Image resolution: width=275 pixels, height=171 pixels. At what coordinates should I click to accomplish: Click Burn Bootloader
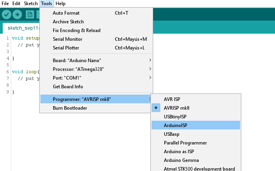point(70,108)
